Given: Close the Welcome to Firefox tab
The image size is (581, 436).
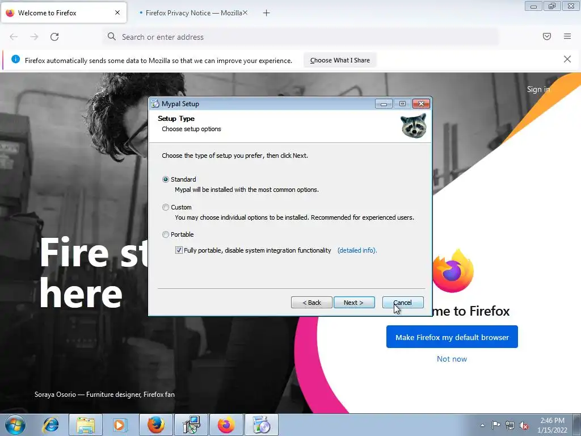Looking at the screenshot, I should point(117,12).
